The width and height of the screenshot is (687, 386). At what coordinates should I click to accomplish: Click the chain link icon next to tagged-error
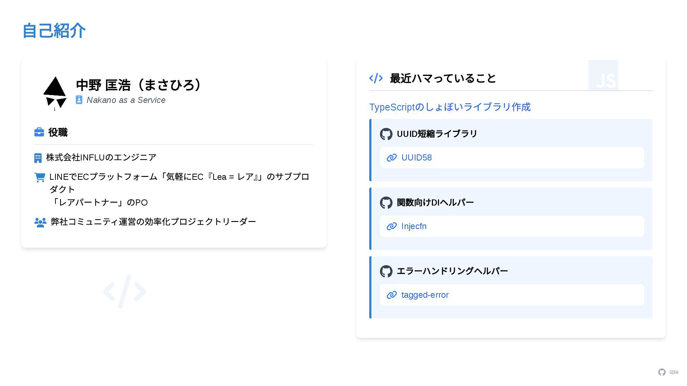392,295
